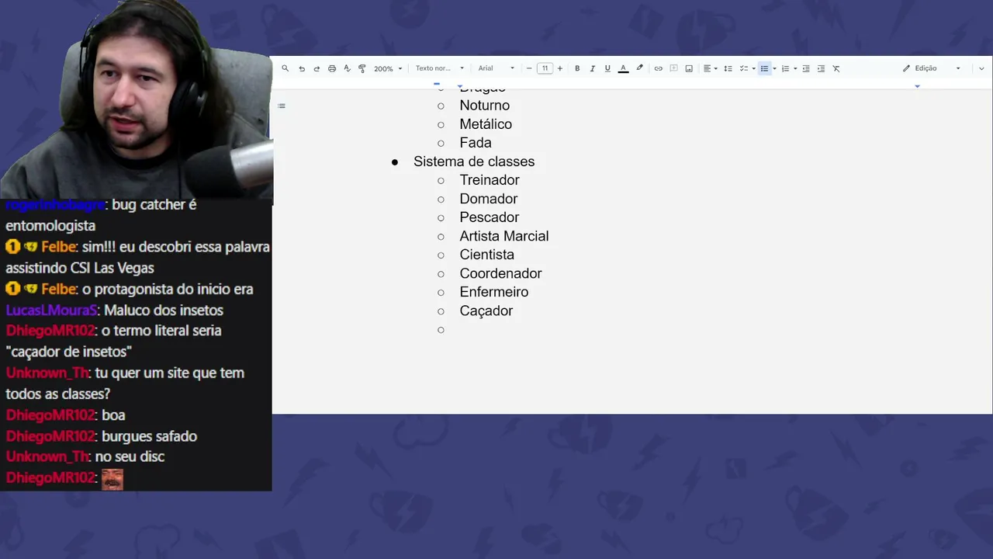
Task: Toggle the bulleted list
Action: [764, 68]
